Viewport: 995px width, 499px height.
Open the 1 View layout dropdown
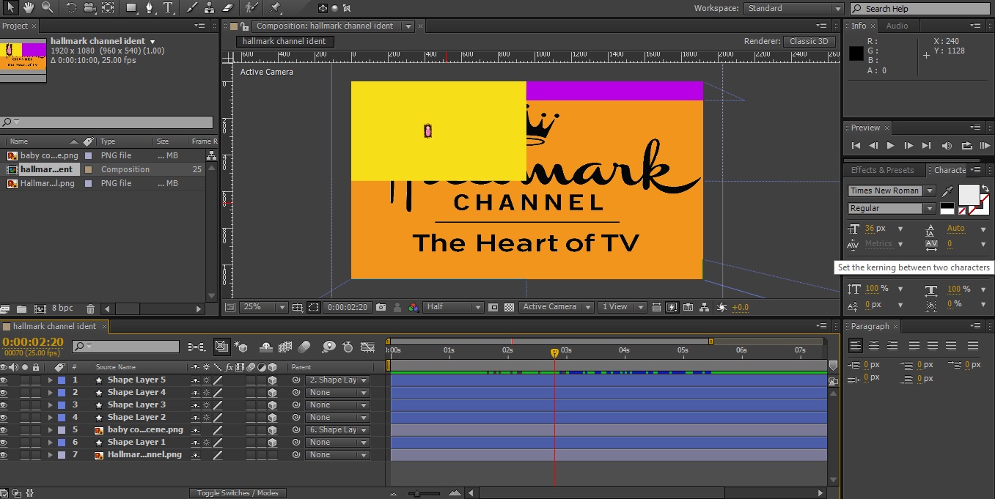click(x=622, y=307)
